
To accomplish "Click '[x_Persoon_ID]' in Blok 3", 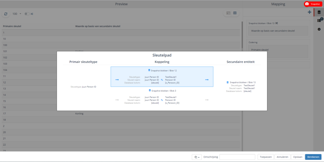I will pyautogui.click(x=172, y=103).
